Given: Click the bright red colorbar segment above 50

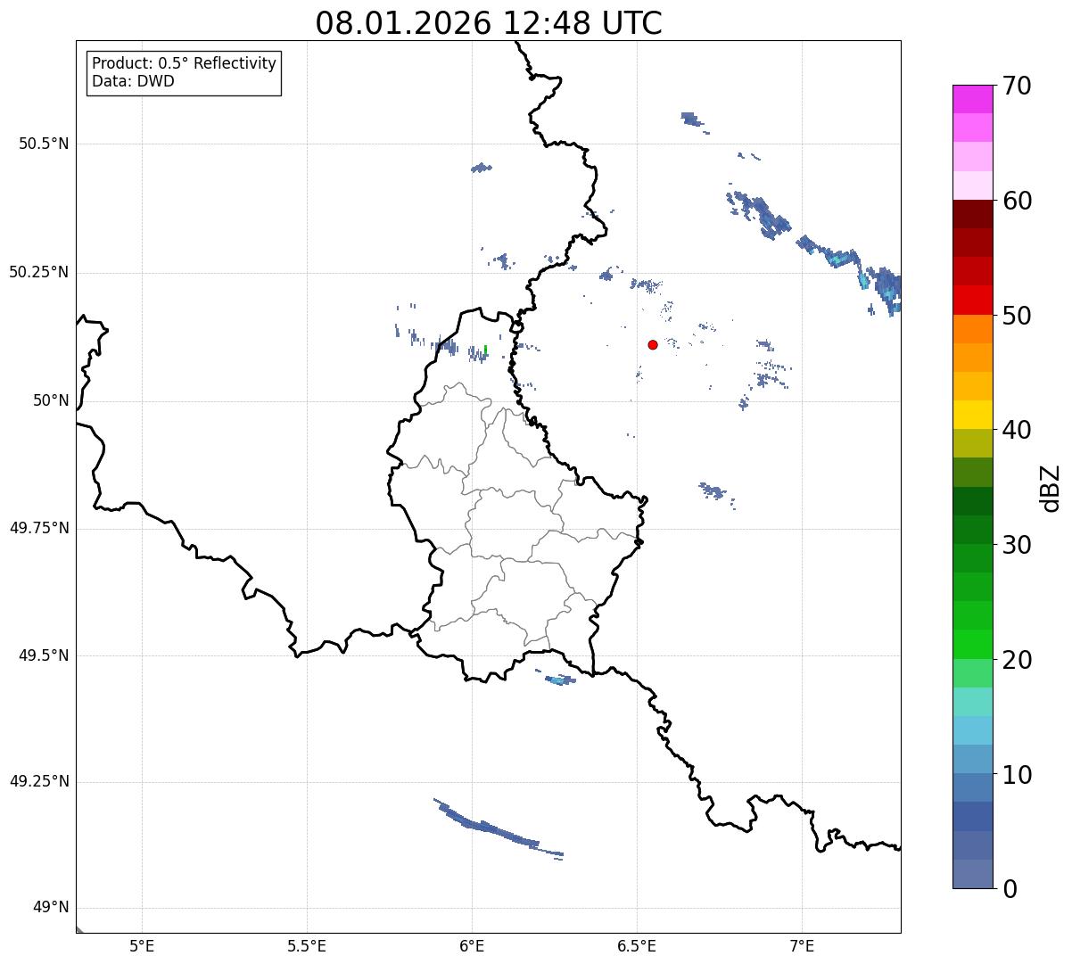Looking at the screenshot, I should (x=973, y=300).
